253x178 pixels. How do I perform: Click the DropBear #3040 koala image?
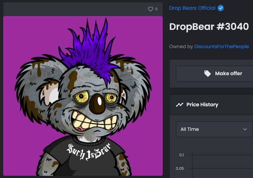coord(83,96)
